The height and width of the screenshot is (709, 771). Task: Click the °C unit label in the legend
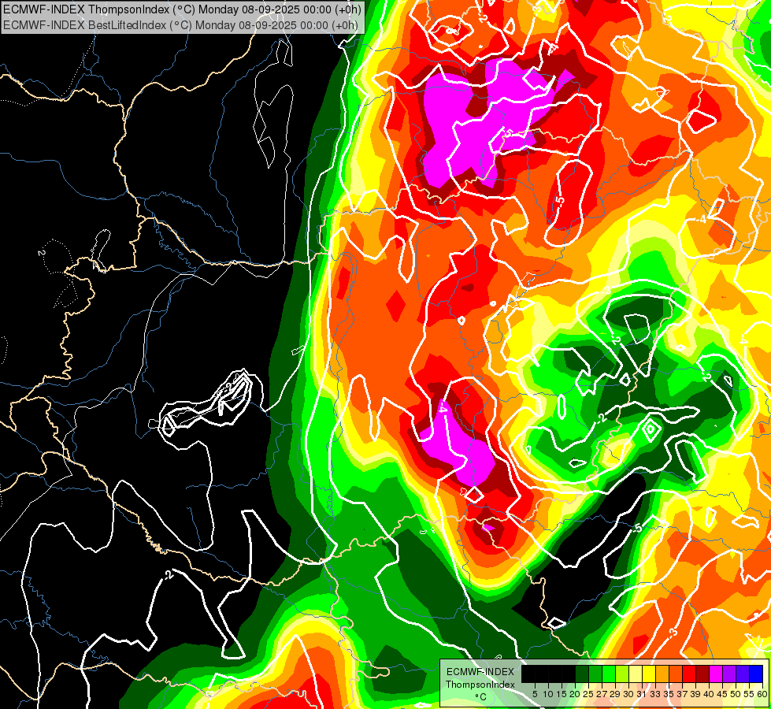point(481,696)
